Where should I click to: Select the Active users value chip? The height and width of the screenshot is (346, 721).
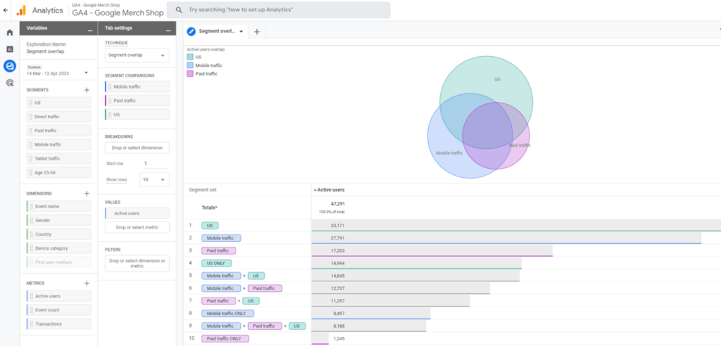pyautogui.click(x=137, y=213)
